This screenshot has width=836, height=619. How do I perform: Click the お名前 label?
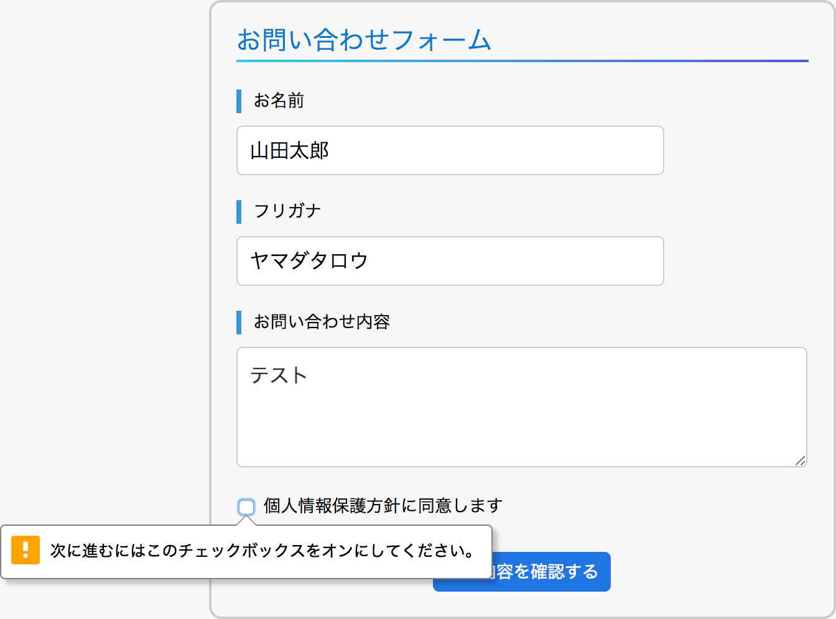pos(279,101)
